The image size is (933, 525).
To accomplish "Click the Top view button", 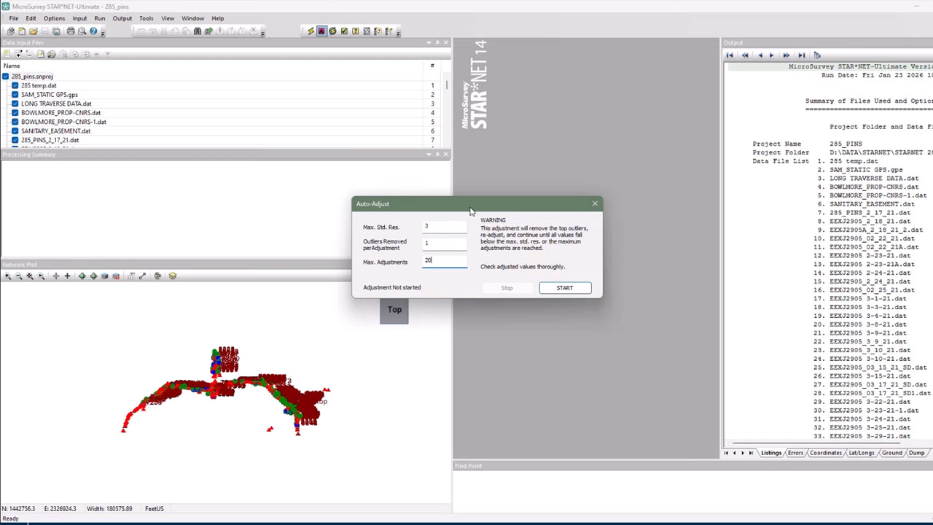I will tap(394, 310).
